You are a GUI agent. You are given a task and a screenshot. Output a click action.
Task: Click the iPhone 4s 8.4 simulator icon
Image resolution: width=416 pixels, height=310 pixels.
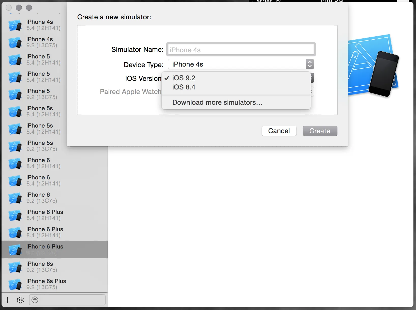[x=15, y=25]
